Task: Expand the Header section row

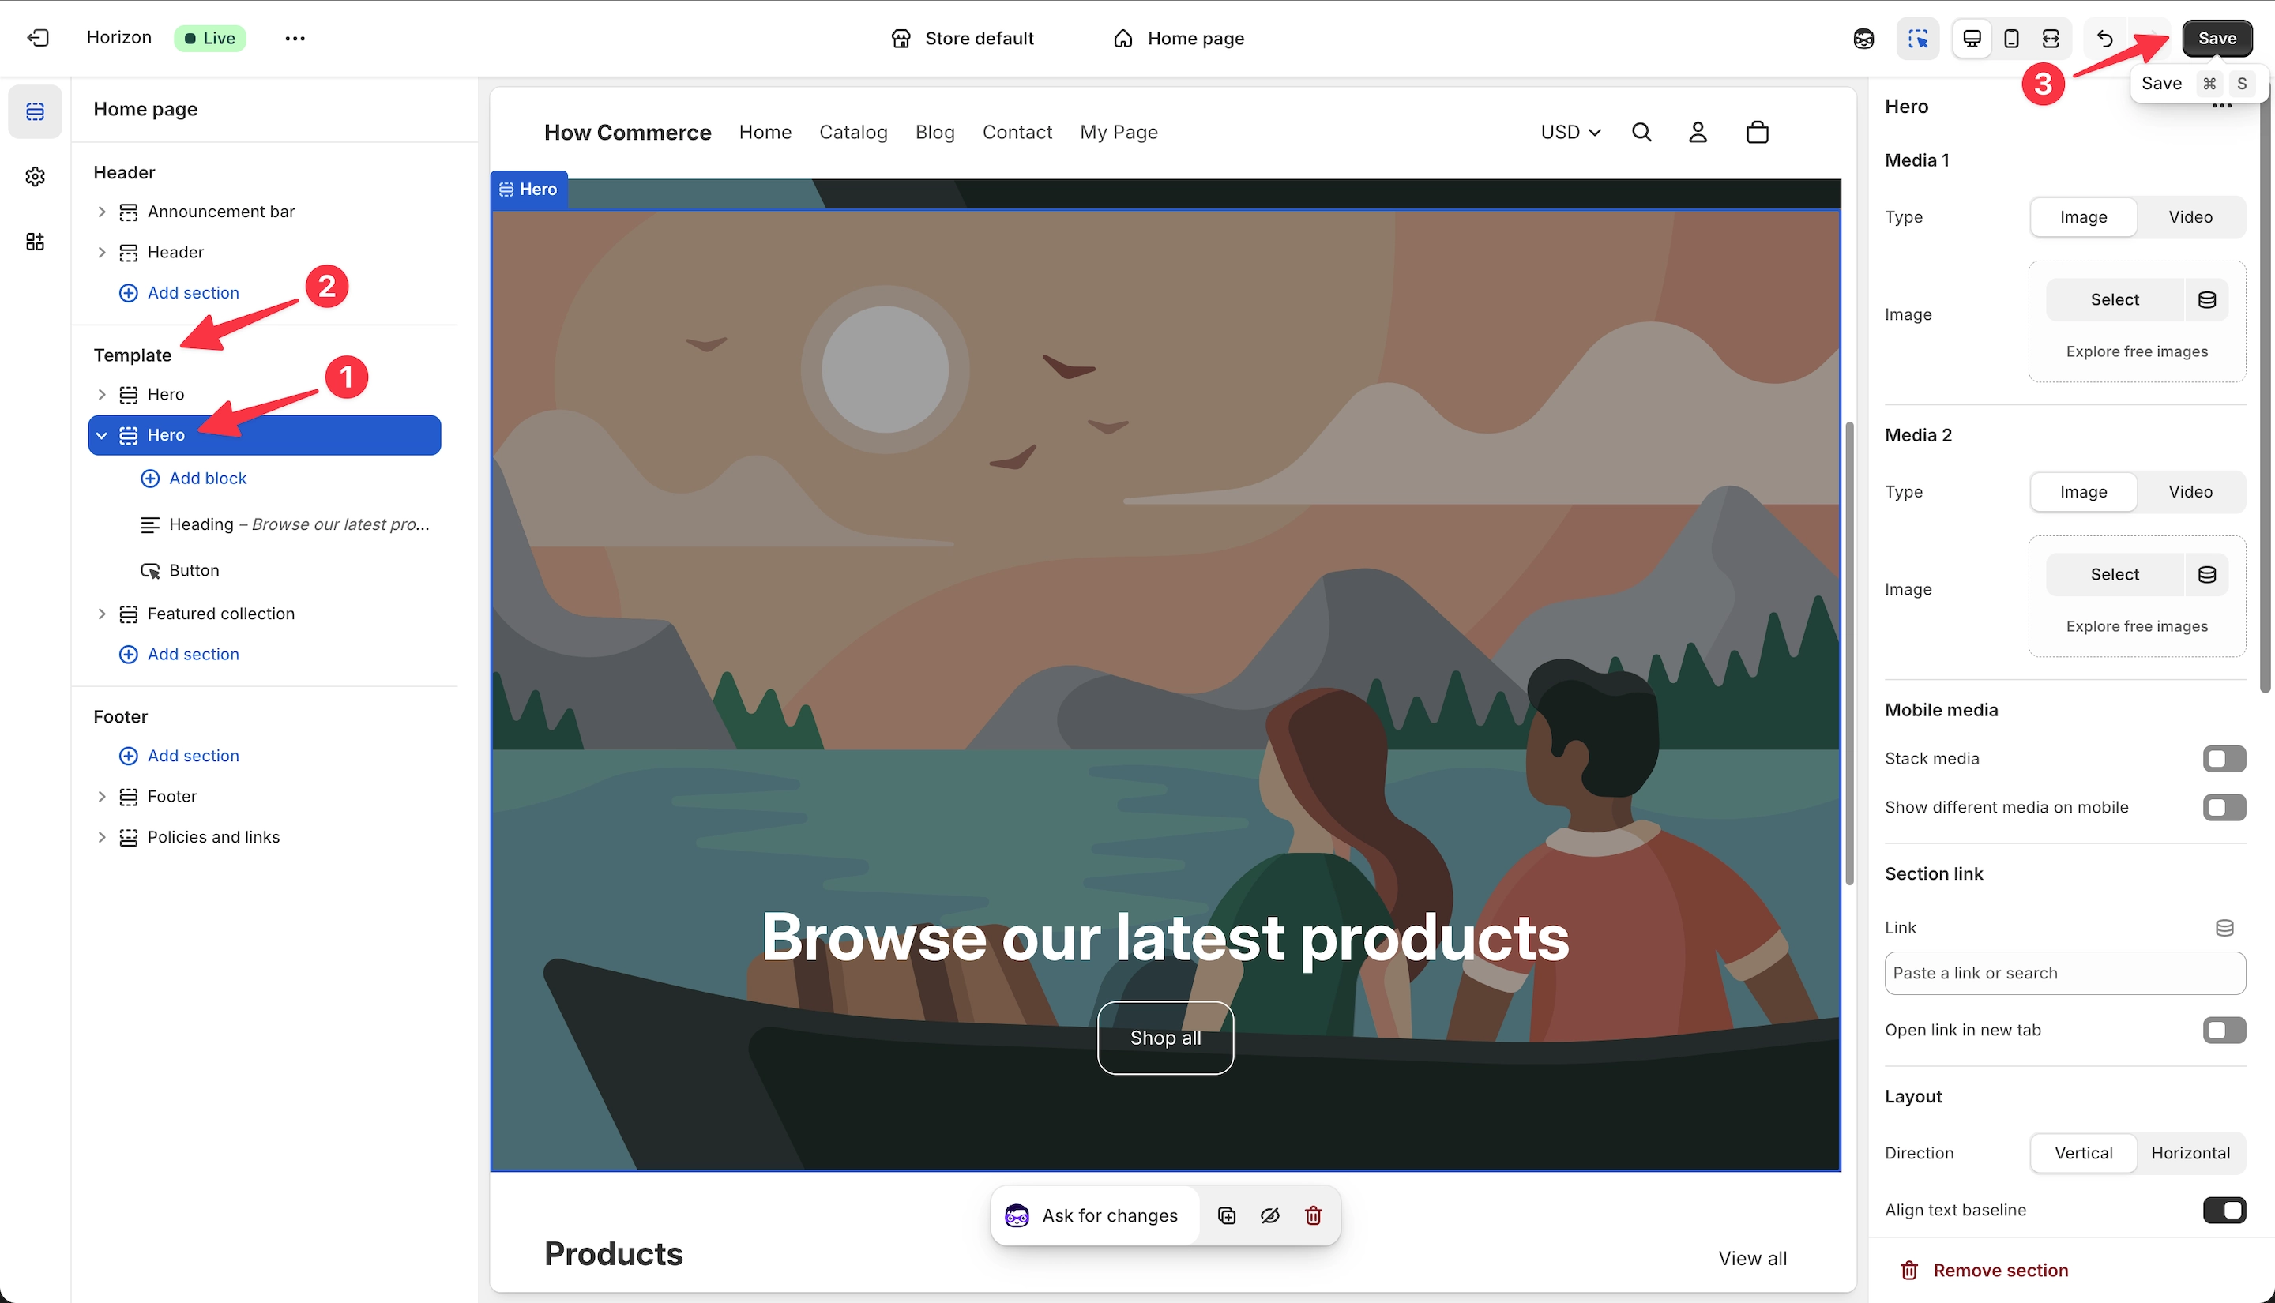Action: (101, 253)
